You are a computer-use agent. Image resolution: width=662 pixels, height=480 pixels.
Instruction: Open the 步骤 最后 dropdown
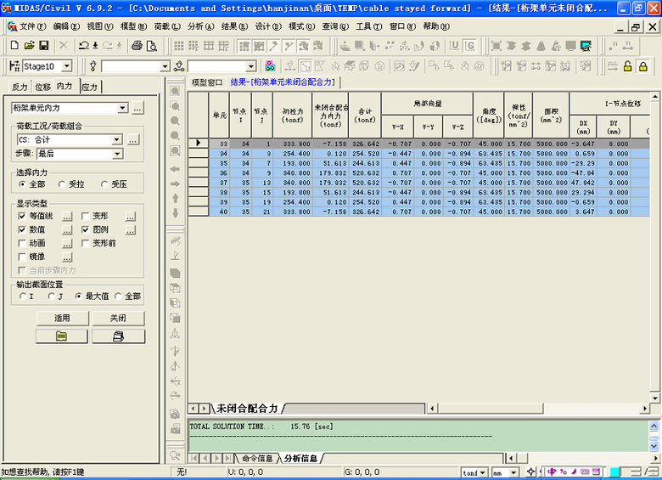point(118,154)
